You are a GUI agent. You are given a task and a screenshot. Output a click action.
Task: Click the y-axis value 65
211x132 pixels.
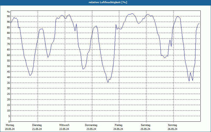[8, 50]
